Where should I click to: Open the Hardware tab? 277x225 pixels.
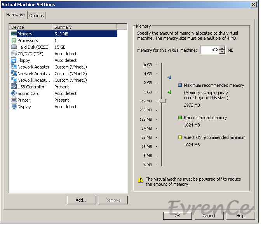click(x=16, y=15)
